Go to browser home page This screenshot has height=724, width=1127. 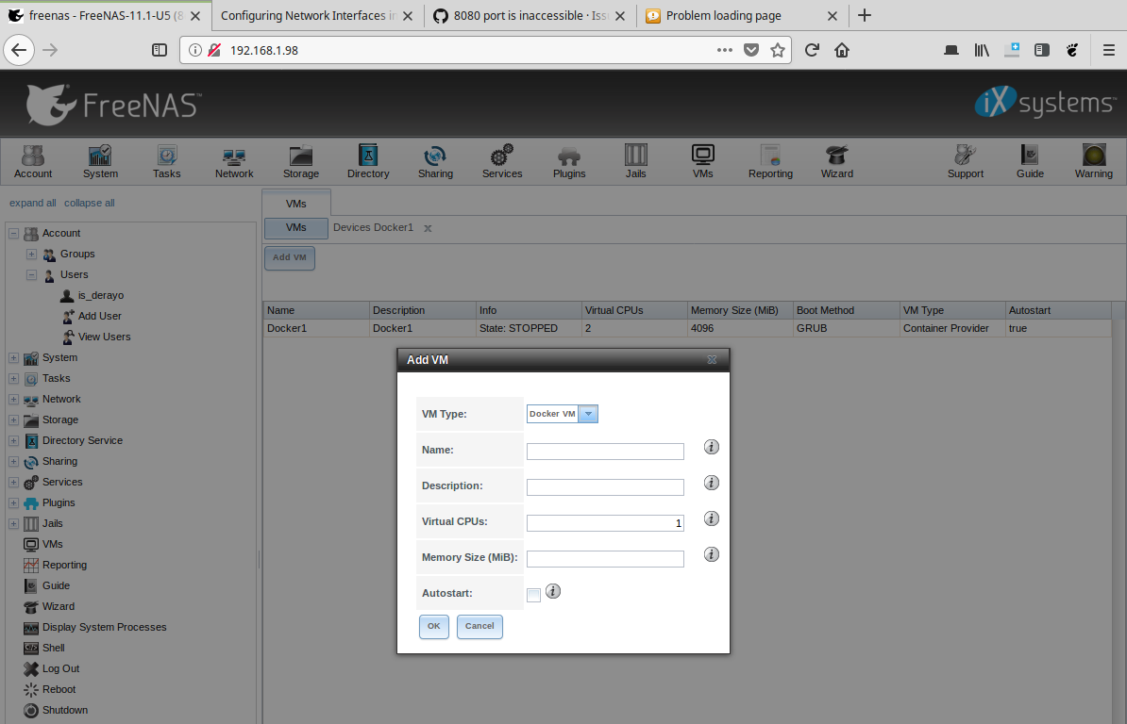click(x=842, y=50)
